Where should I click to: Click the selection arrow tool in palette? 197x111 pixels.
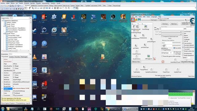pos(26,8)
